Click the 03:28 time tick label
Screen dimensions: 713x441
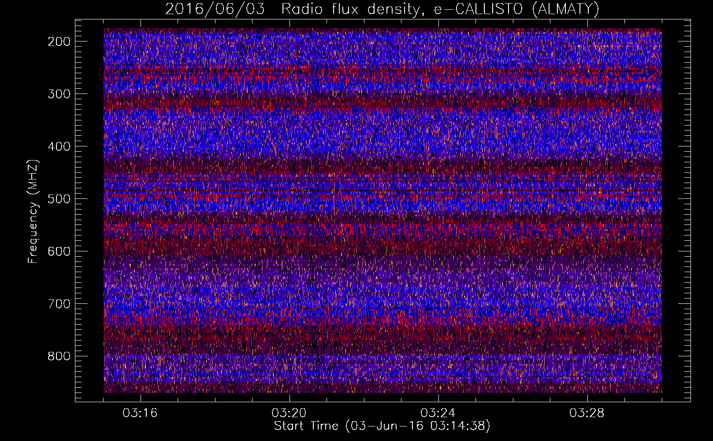587,413
